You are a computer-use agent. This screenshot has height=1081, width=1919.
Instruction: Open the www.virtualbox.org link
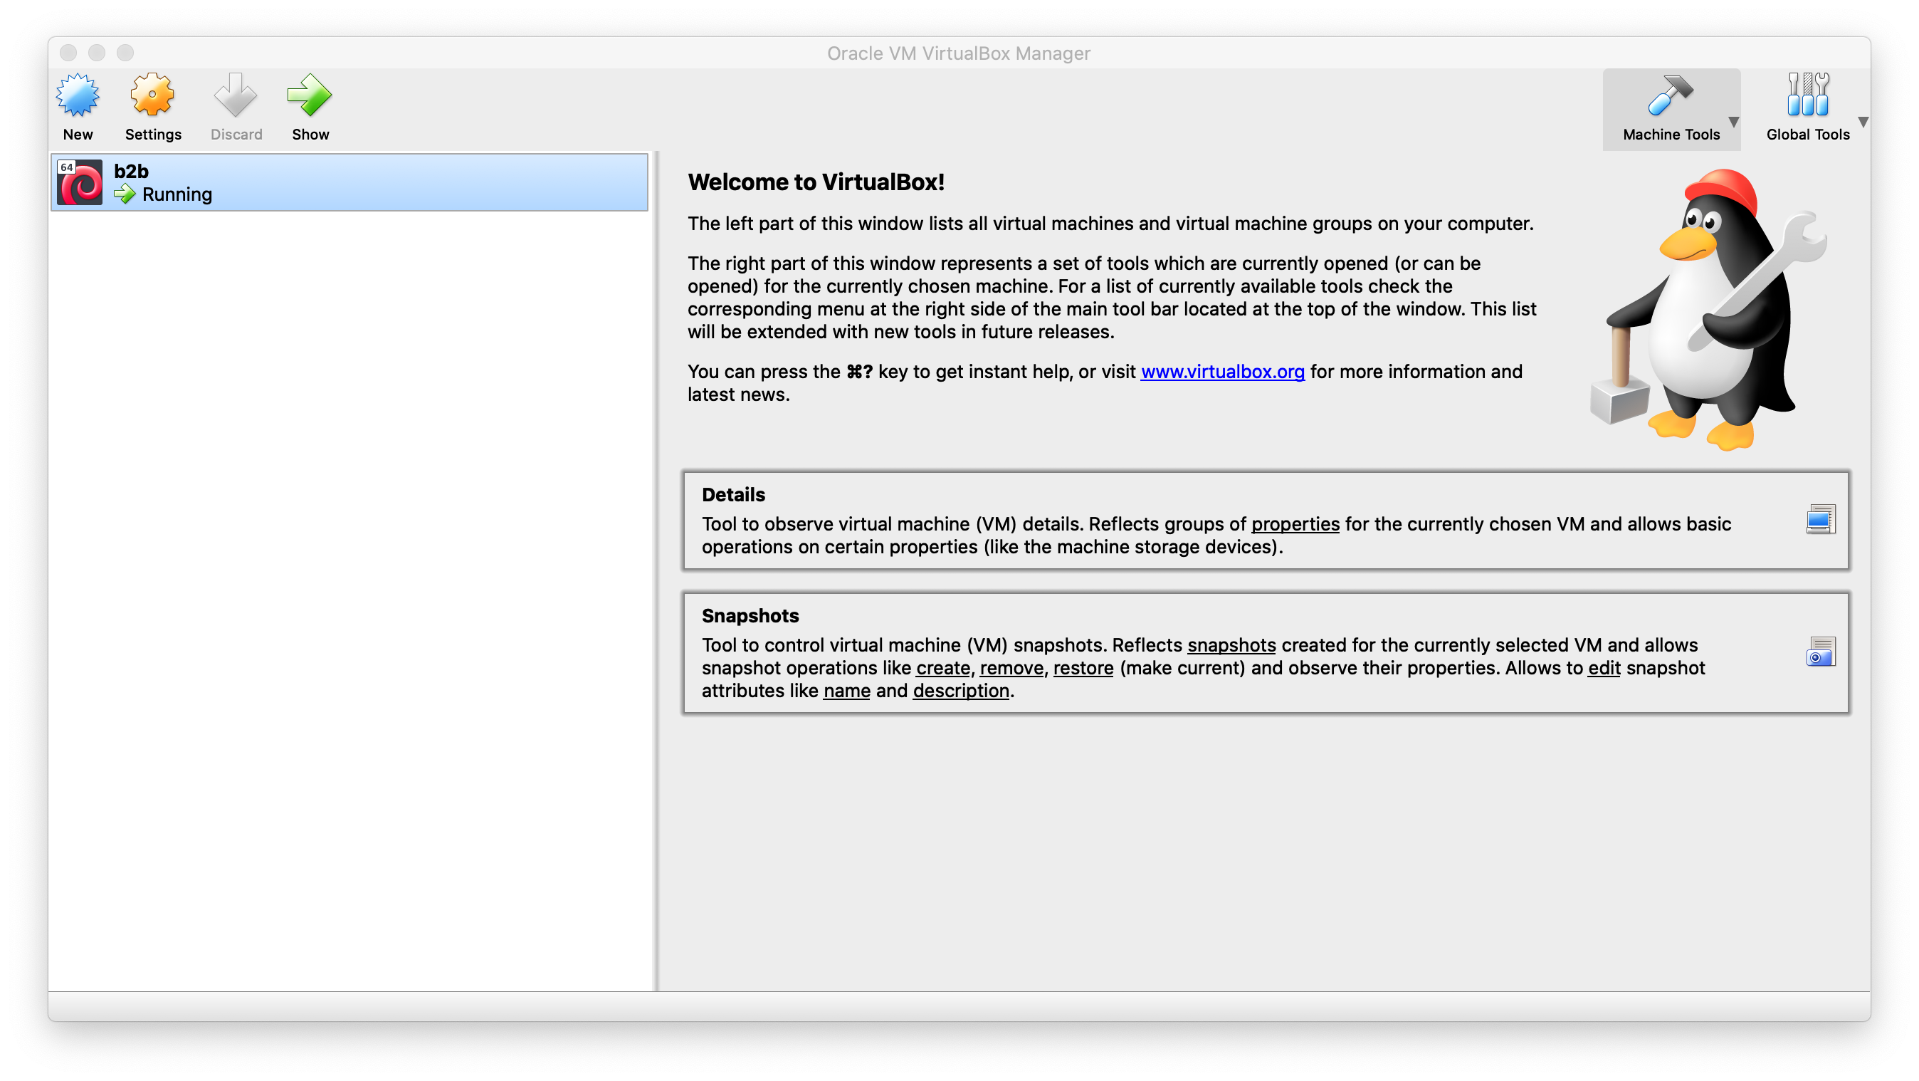(x=1222, y=371)
